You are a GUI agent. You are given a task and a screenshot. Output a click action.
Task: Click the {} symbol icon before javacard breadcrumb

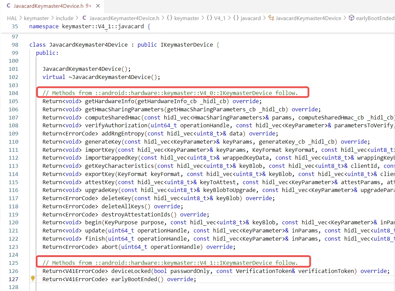click(235, 18)
